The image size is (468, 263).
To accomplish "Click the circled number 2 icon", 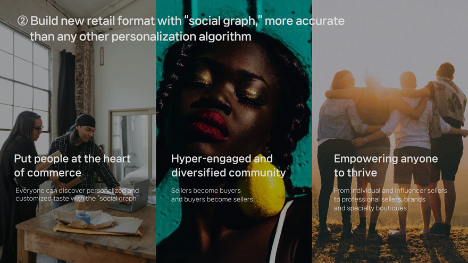I will point(22,21).
